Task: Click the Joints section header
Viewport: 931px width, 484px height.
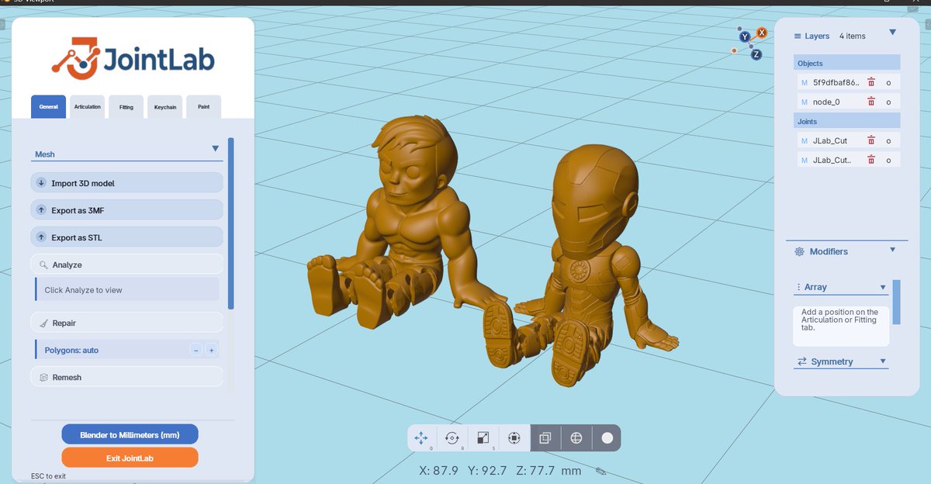Action: click(x=847, y=121)
